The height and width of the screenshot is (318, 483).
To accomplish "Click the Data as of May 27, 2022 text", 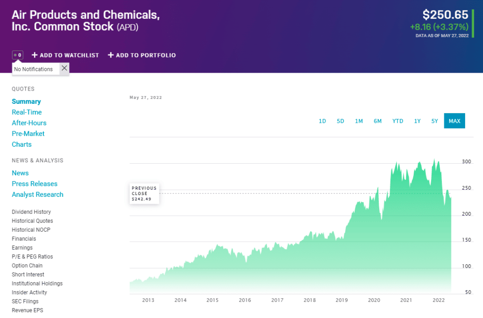I will pyautogui.click(x=442, y=36).
